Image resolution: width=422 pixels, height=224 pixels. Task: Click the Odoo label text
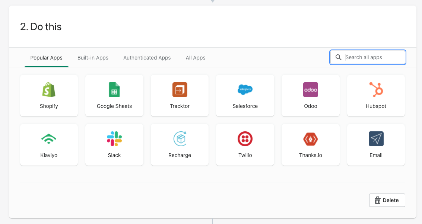[x=311, y=106]
